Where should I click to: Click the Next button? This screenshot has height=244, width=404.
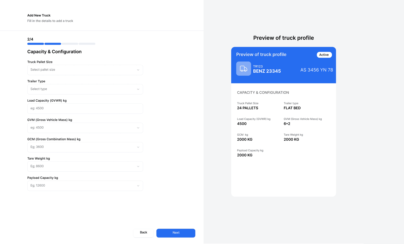(176, 233)
